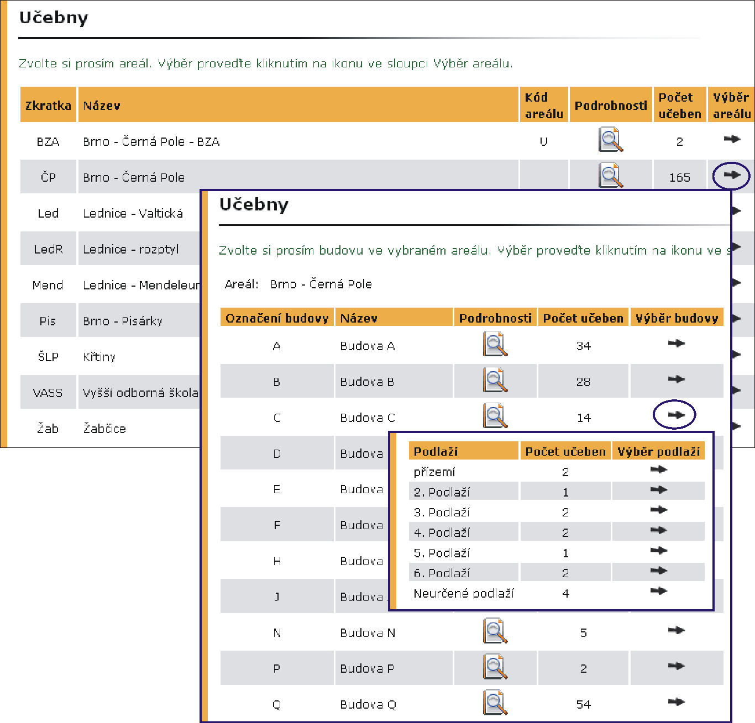This screenshot has height=723, width=755.
Task: Click the 54 classroom count for Budova Q
Action: coord(584,704)
